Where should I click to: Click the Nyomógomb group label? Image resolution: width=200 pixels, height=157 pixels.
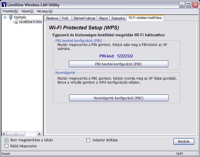coord(65,73)
